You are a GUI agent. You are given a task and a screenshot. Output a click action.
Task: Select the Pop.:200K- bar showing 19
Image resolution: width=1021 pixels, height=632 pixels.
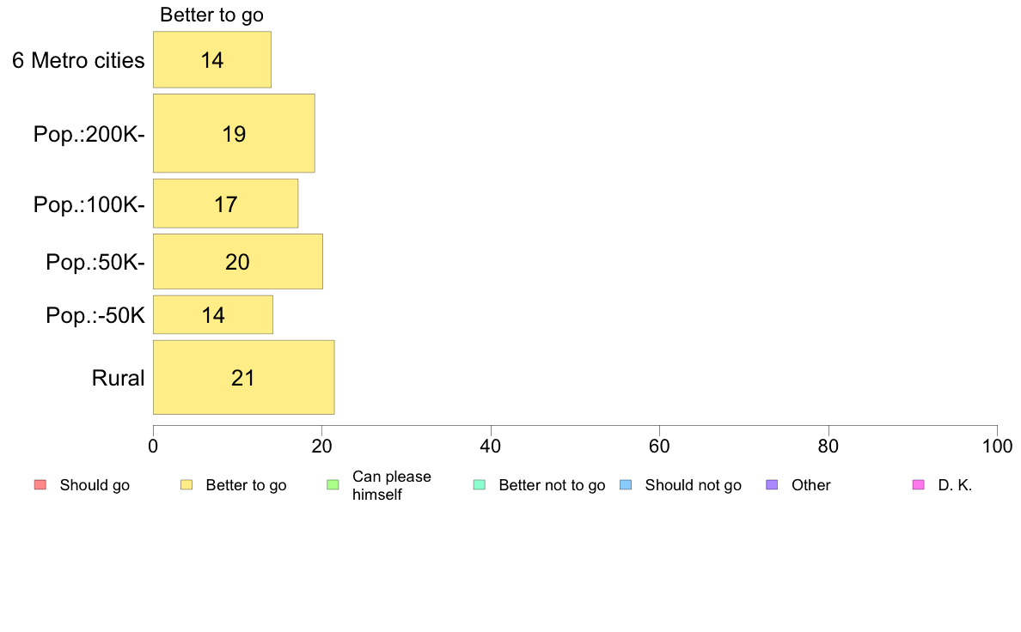coord(235,133)
